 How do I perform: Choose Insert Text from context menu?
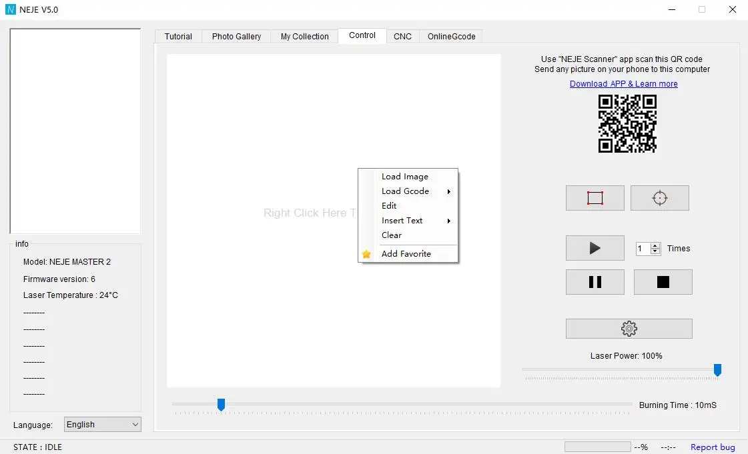click(408, 221)
